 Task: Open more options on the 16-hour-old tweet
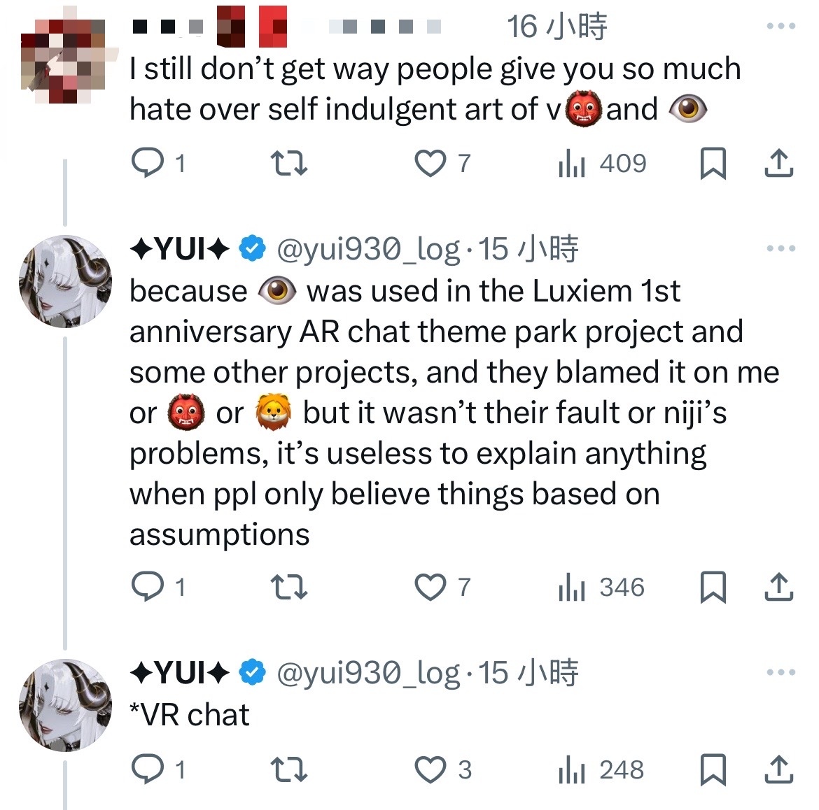[x=781, y=26]
